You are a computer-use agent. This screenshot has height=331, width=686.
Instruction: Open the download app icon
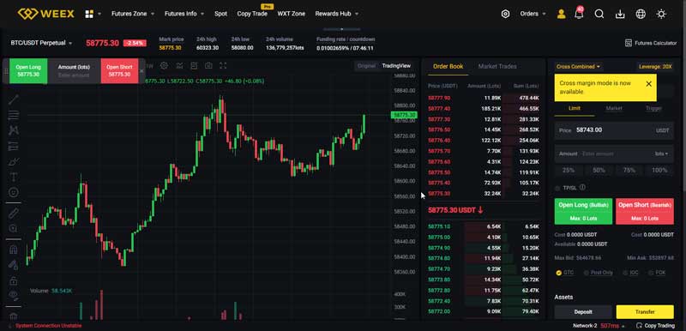point(620,14)
